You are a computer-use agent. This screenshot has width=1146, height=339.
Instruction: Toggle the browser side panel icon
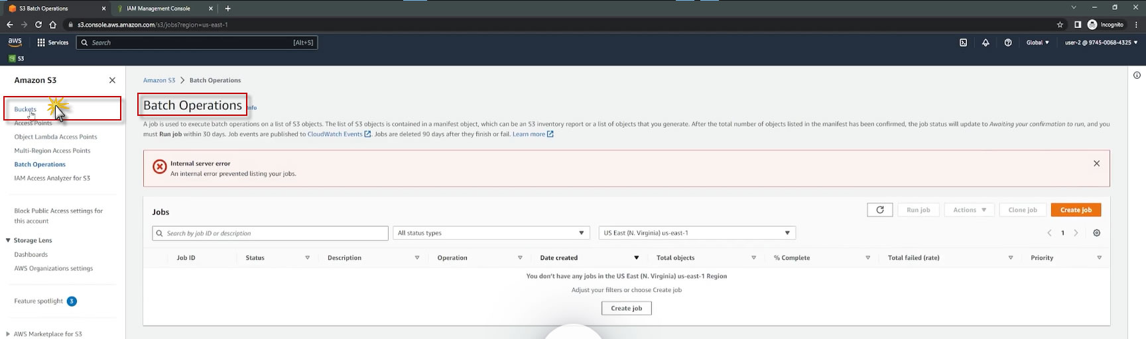coord(1078,24)
